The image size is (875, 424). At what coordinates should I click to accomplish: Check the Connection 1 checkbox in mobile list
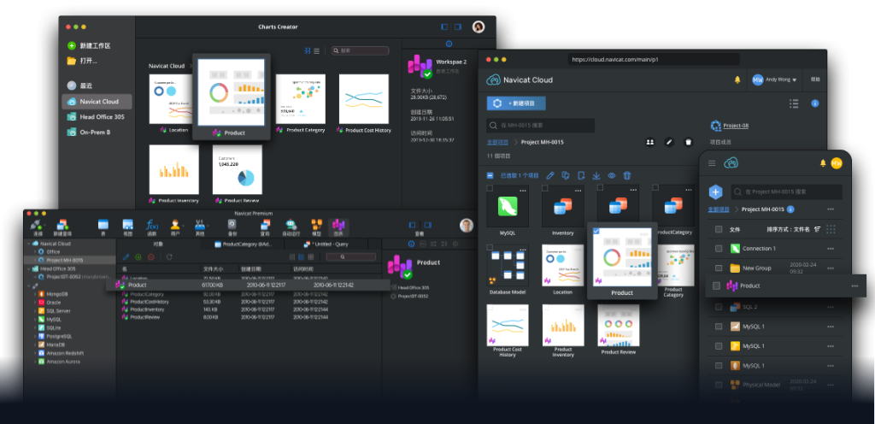(x=717, y=249)
